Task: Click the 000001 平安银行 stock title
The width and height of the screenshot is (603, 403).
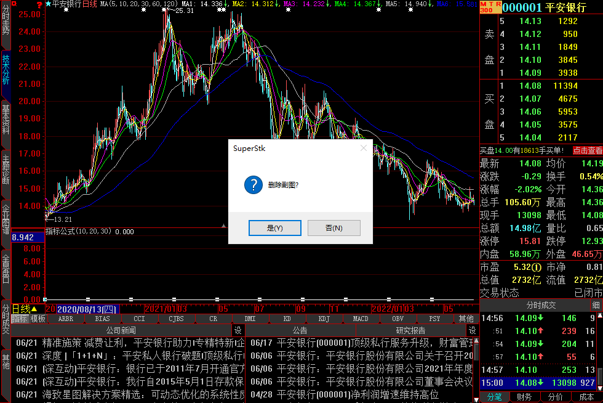Action: [545, 7]
